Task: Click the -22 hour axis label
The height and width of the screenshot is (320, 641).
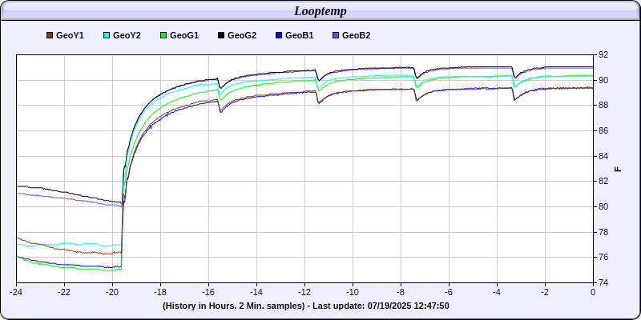Action: point(64,292)
